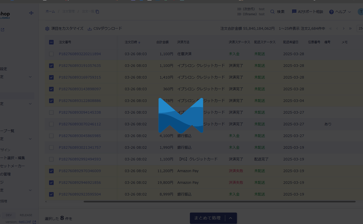Image resolution: width=363 pixels, height=224 pixels.
Task: Click 配送完了 status in the 【PG】クレジットカード row
Action: pyautogui.click(x=261, y=159)
